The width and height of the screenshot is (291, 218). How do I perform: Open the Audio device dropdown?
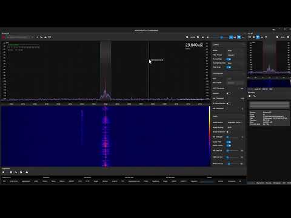click(x=236, y=122)
